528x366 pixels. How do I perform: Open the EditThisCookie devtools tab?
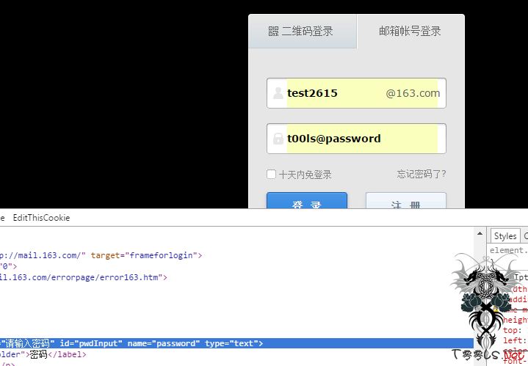(41, 218)
